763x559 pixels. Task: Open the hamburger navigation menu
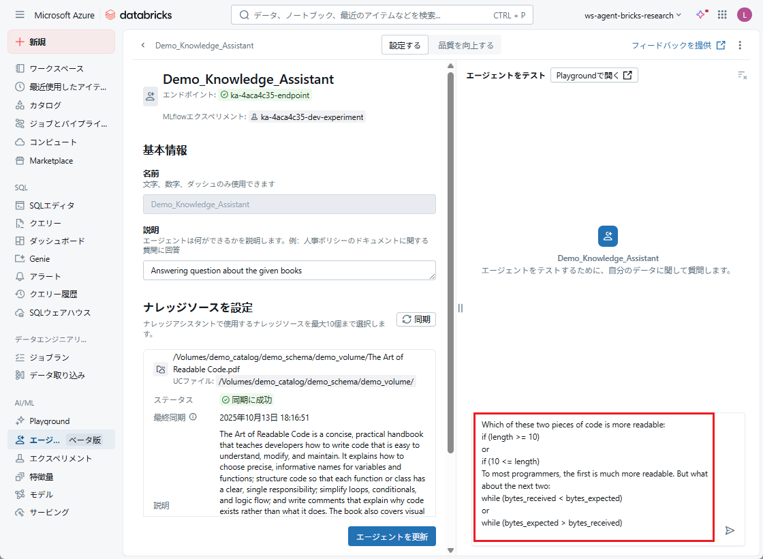20,15
